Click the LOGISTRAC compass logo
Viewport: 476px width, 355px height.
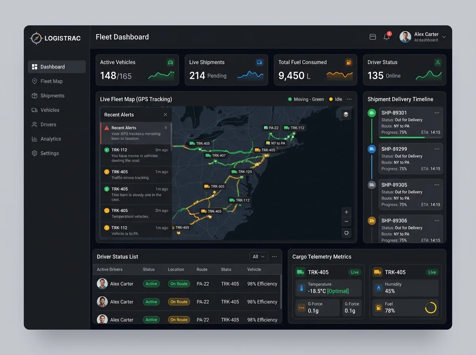36,38
